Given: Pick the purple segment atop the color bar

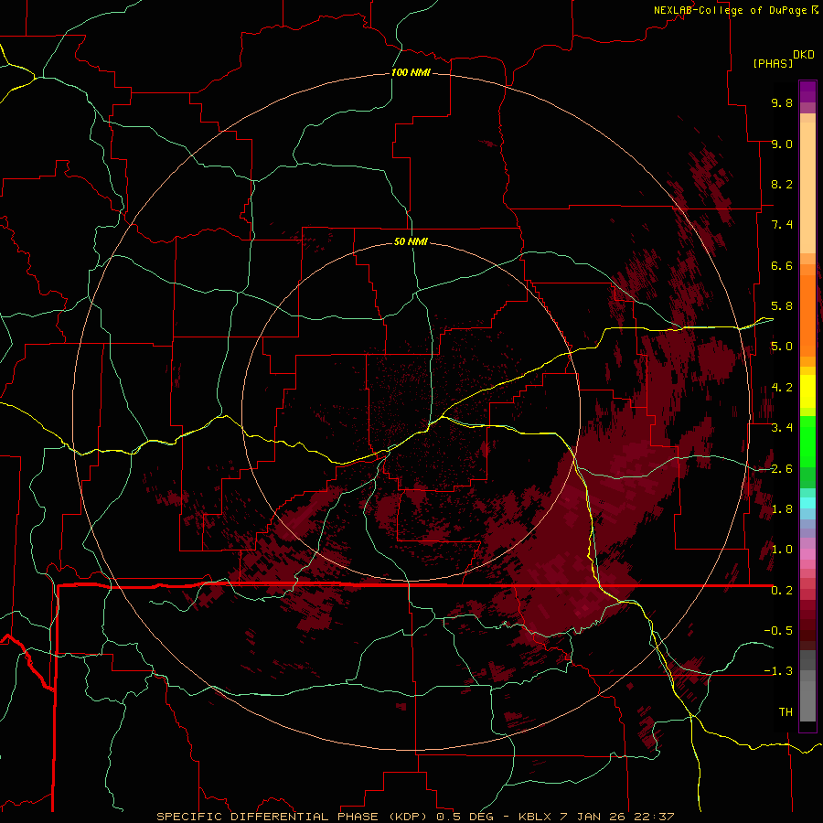Looking at the screenshot, I should pos(807,91).
